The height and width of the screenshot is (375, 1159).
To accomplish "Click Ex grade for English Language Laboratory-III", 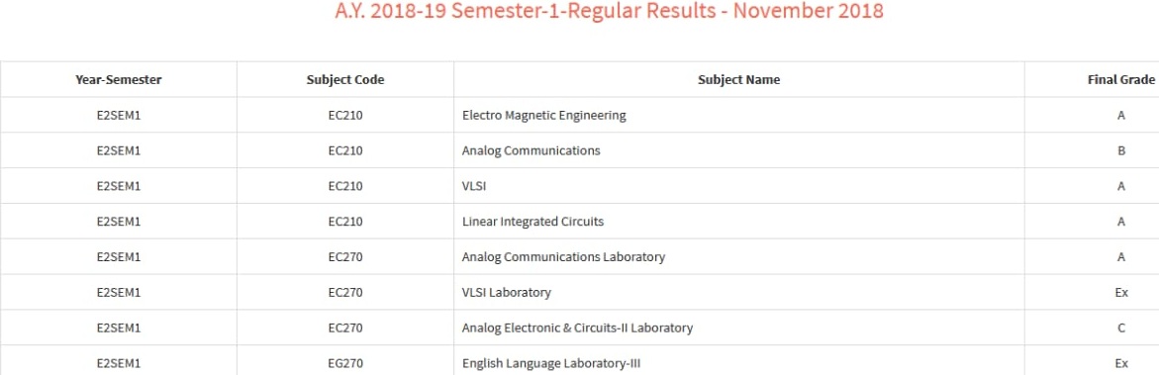I will (x=1121, y=364).
